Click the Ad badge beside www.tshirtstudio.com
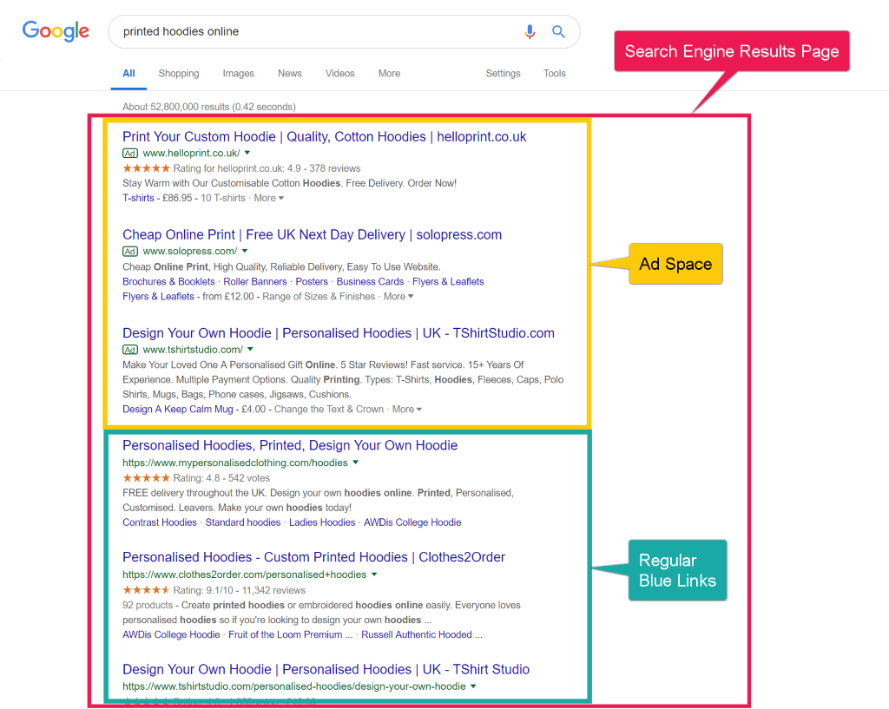889x709 pixels. pos(130,350)
